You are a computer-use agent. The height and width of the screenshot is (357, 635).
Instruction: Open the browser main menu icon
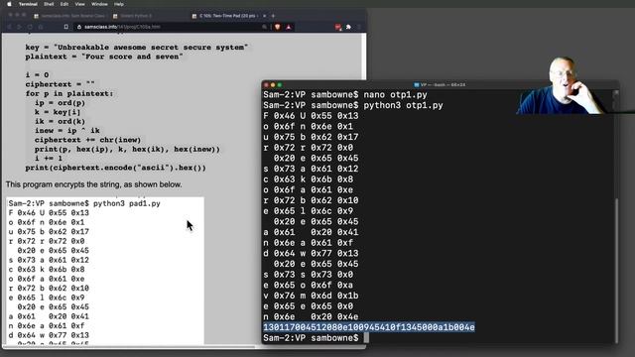coord(359,27)
